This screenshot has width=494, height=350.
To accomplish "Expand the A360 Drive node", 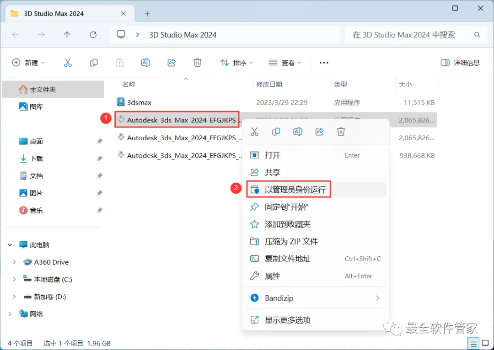I will [x=14, y=262].
